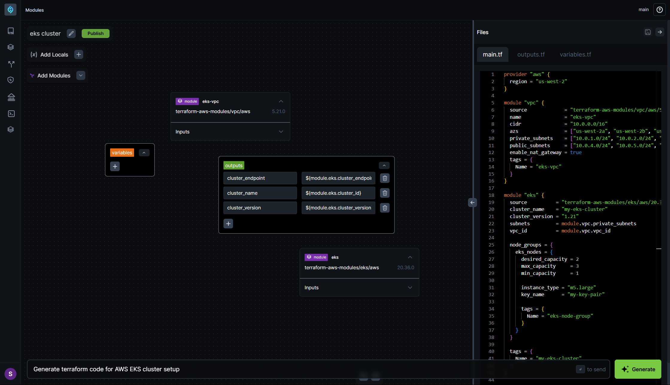Edit the cluster_endpoint name field
The image size is (670, 385).
260,178
